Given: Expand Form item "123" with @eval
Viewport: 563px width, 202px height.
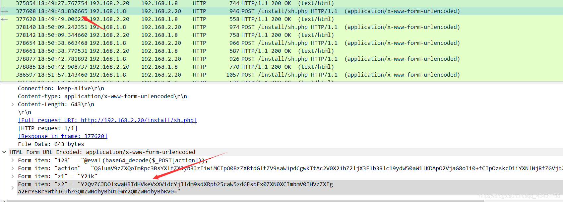Looking at the screenshot, I should click(x=13, y=160).
